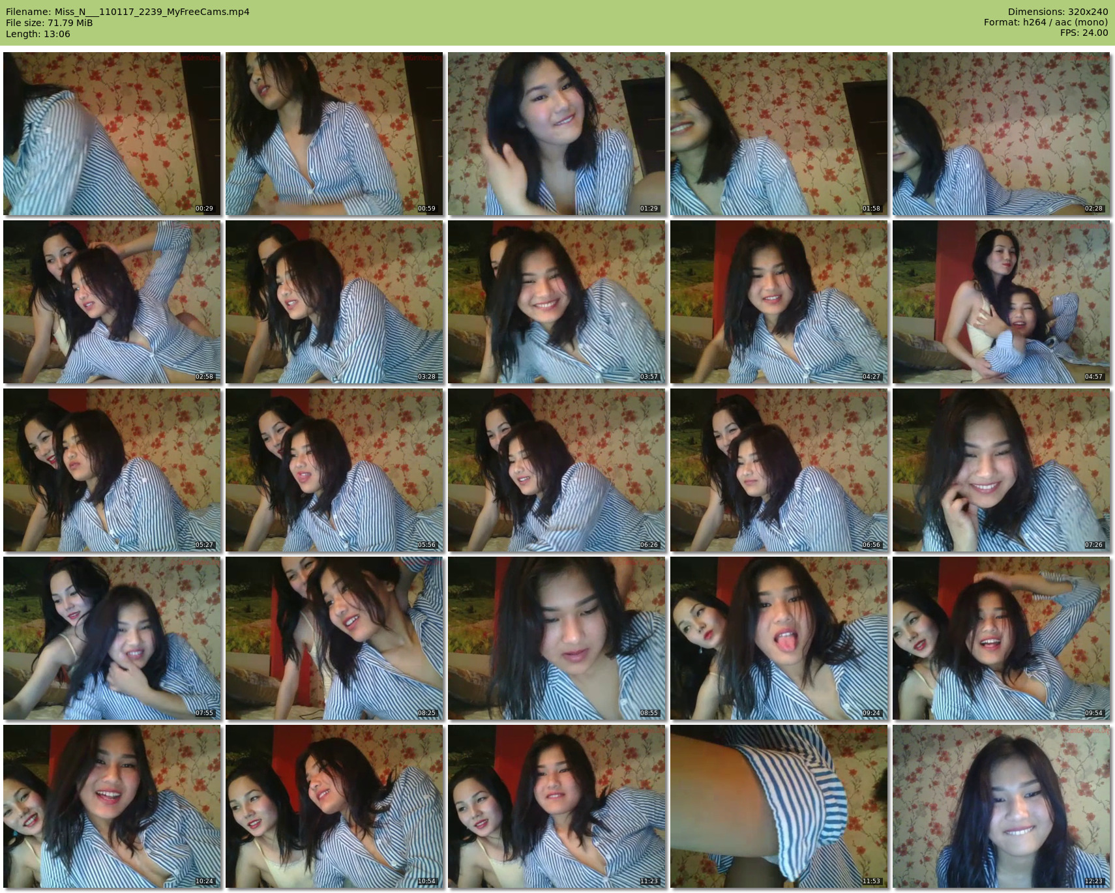The image size is (1115, 893).
Task: Click the frame with timestamp 05:56
Action: click(x=334, y=470)
